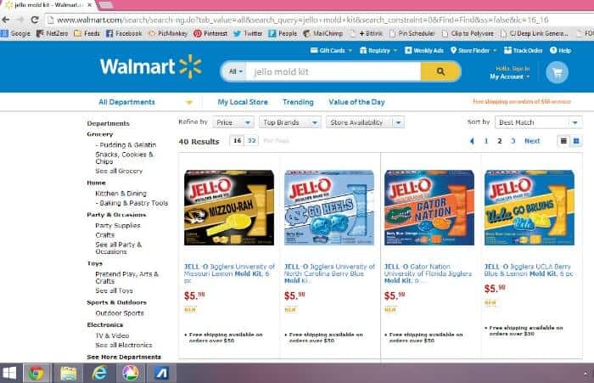Open the Trending tab
This screenshot has height=383, width=594.
coord(298,102)
